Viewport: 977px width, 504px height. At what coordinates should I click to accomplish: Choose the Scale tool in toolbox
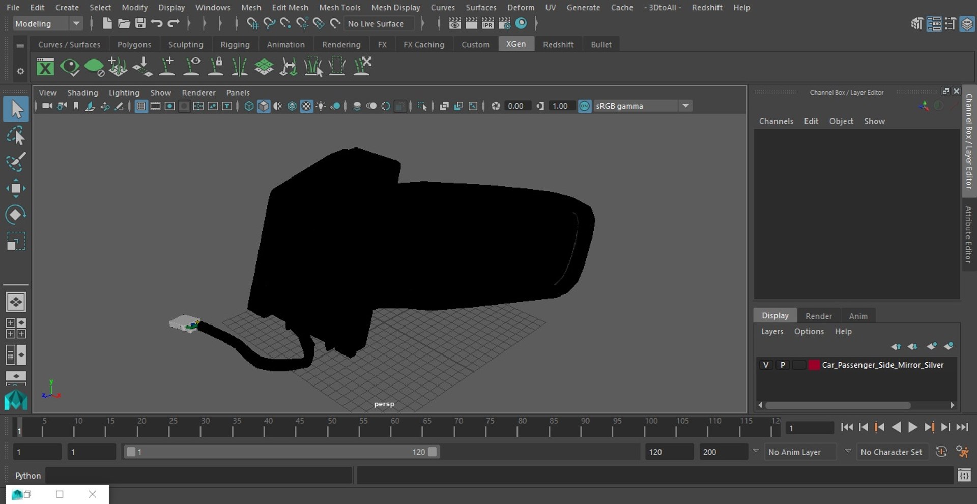coord(16,241)
